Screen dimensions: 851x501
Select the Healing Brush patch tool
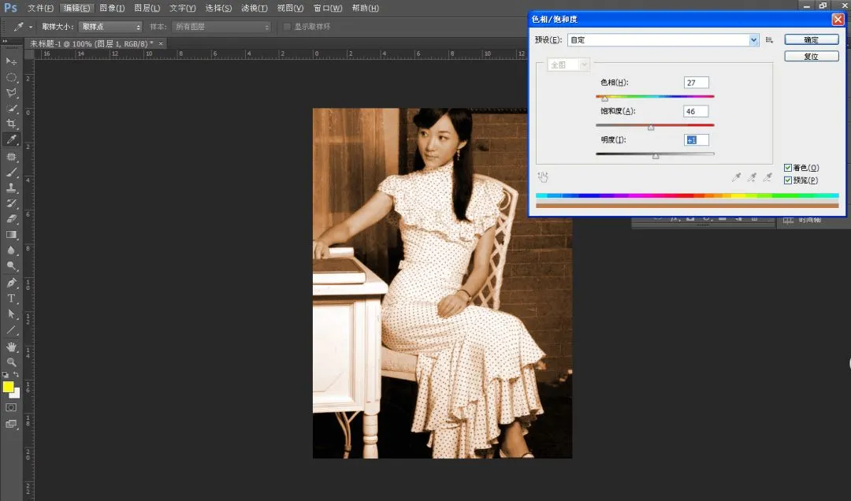(11, 157)
